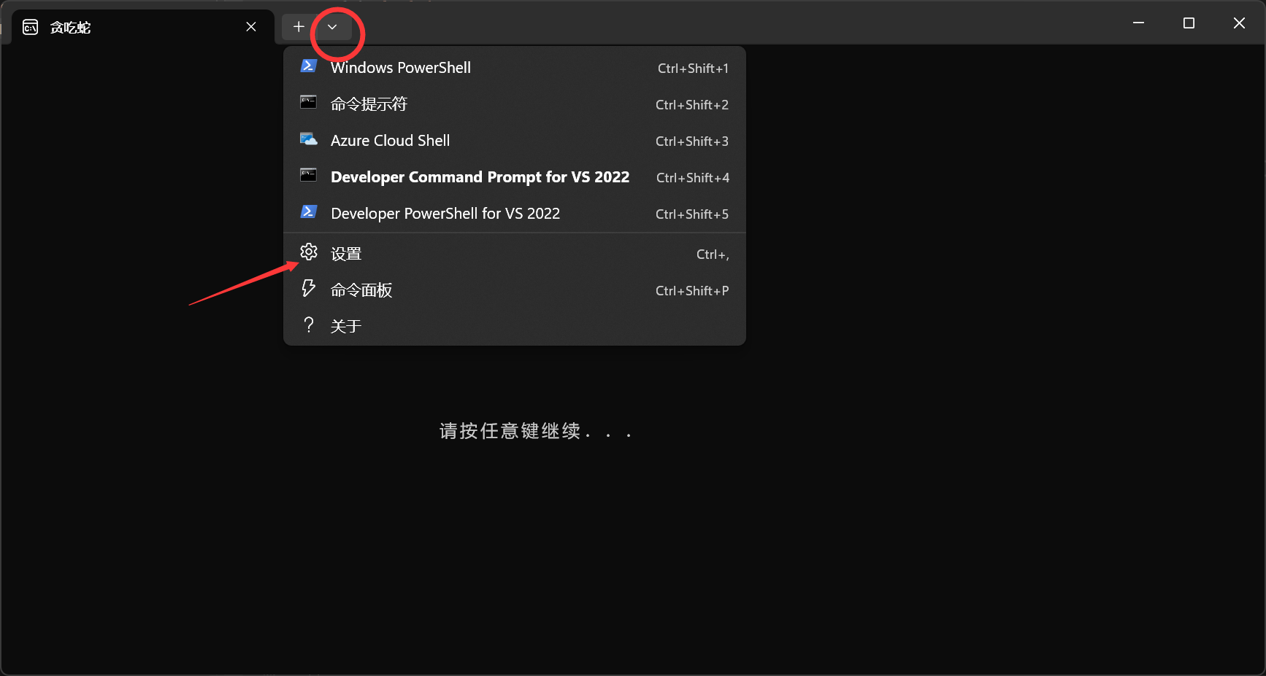This screenshot has width=1266, height=676.
Task: Close the terminal window
Action: point(1239,23)
